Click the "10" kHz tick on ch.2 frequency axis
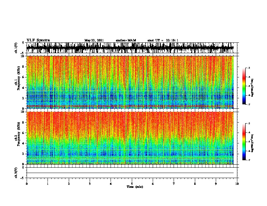Viewport: 267px width, 206px height. point(23,112)
